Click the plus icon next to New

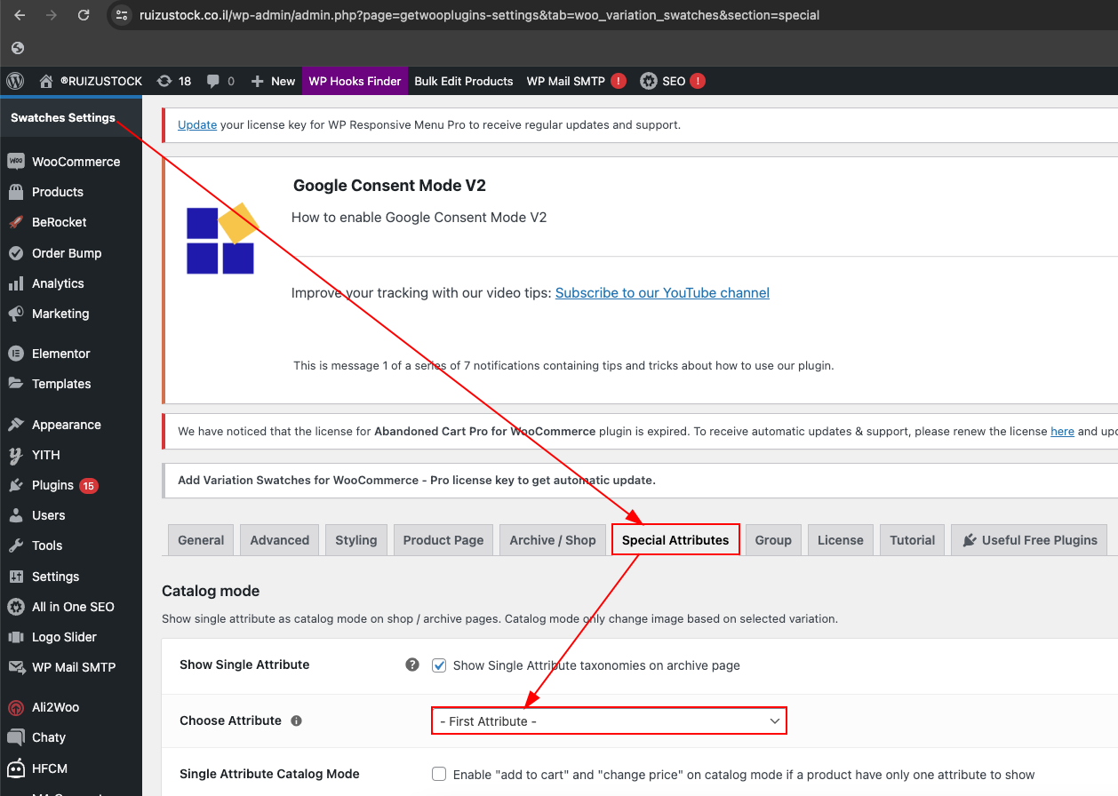258,81
